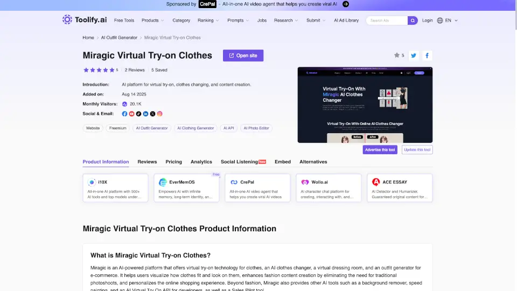The width and height of the screenshot is (517, 291).
Task: Open Miragic's YouTube social link
Action: pyautogui.click(x=131, y=114)
